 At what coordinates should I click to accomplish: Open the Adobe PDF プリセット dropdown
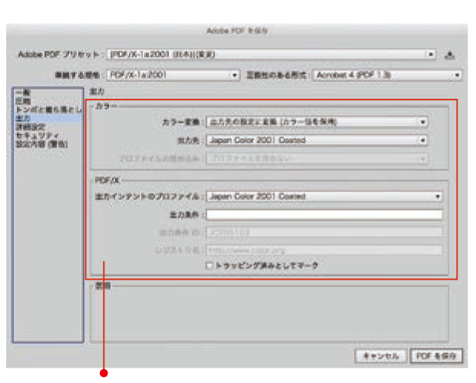271,54
